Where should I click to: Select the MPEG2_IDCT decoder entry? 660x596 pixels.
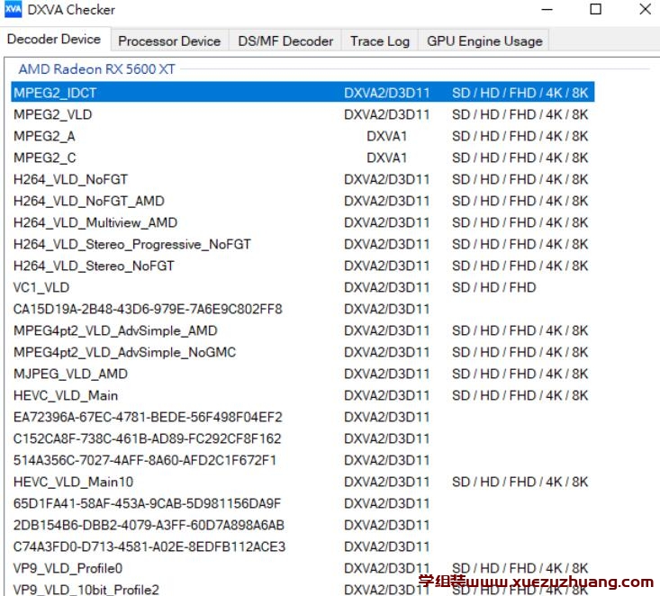(x=55, y=93)
